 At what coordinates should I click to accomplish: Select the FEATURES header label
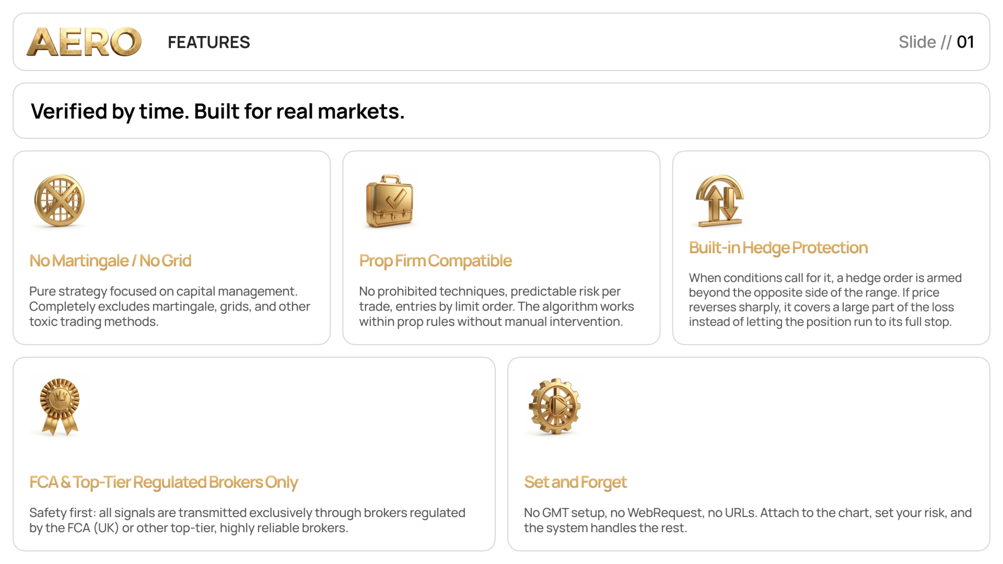209,42
